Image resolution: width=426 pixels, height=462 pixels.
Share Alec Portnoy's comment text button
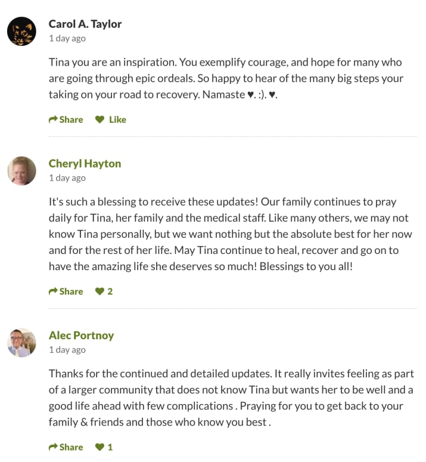(71, 447)
